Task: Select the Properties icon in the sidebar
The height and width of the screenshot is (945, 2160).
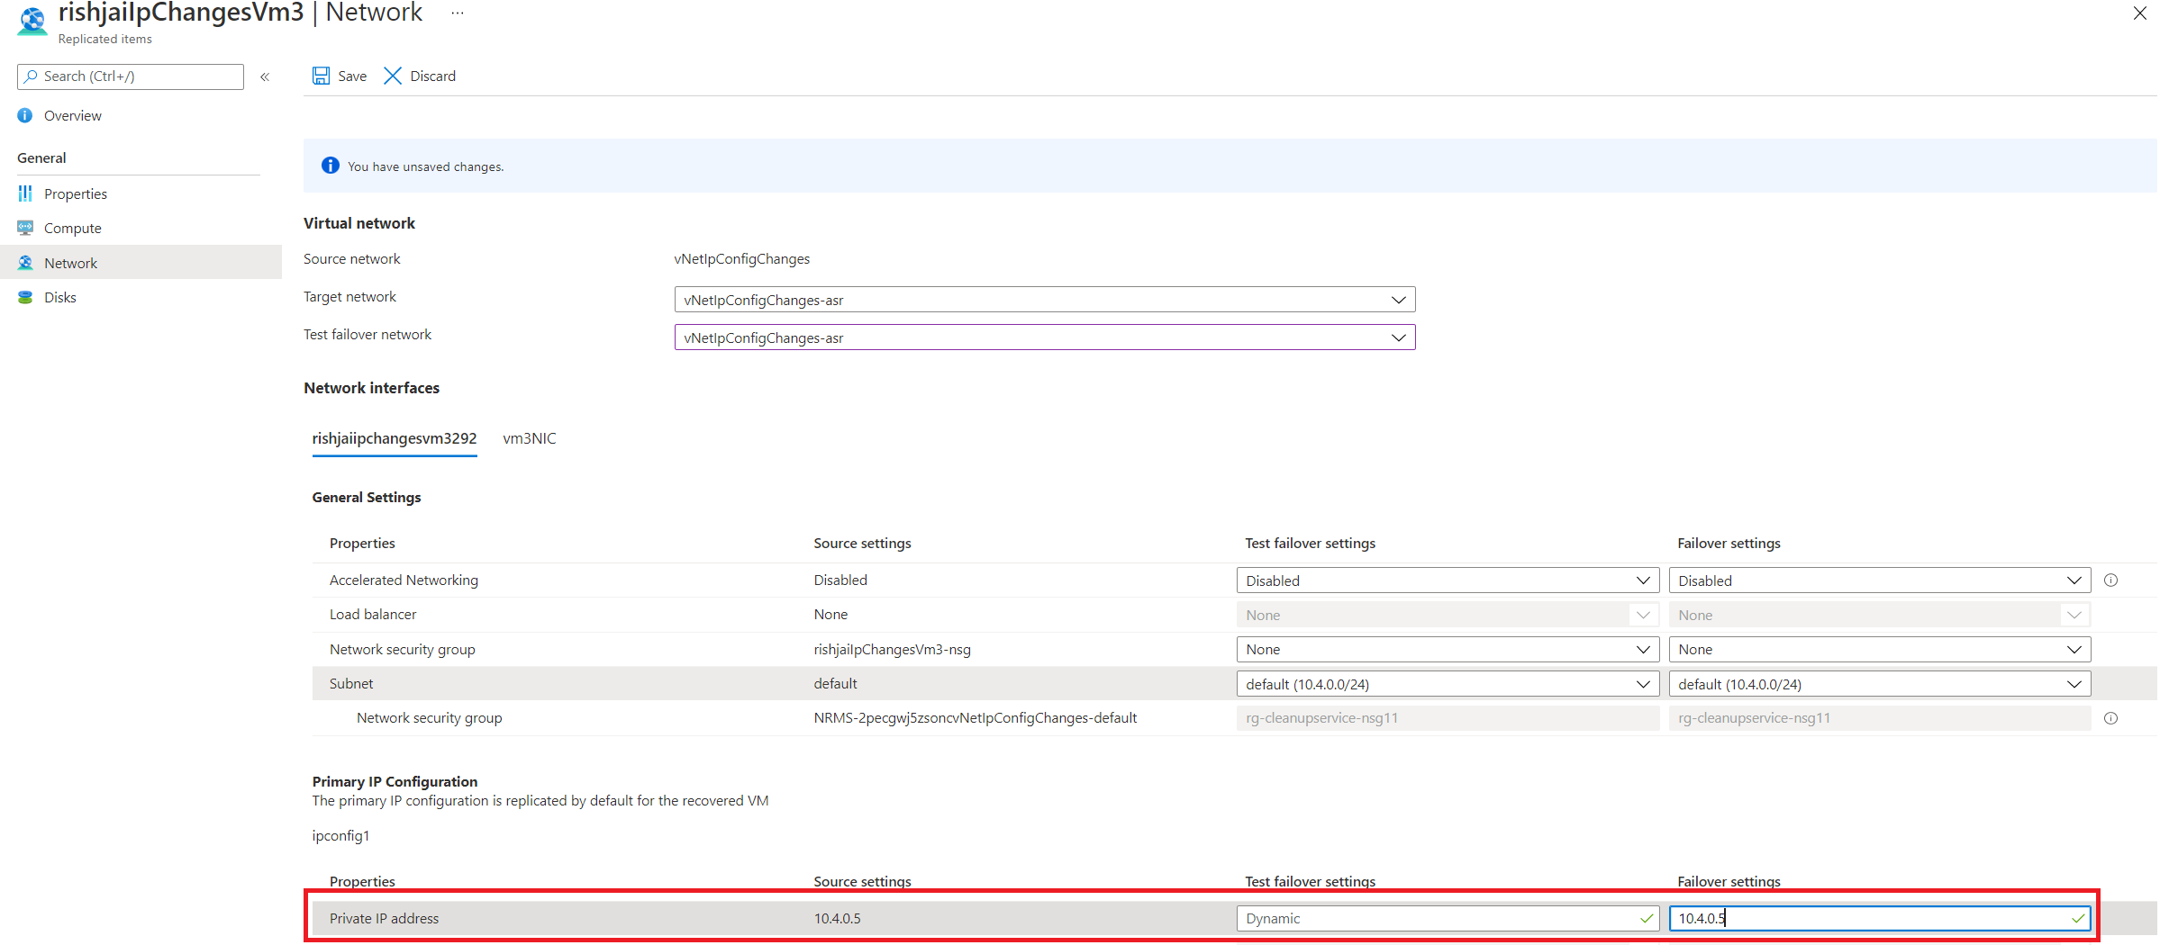Action: (x=24, y=193)
